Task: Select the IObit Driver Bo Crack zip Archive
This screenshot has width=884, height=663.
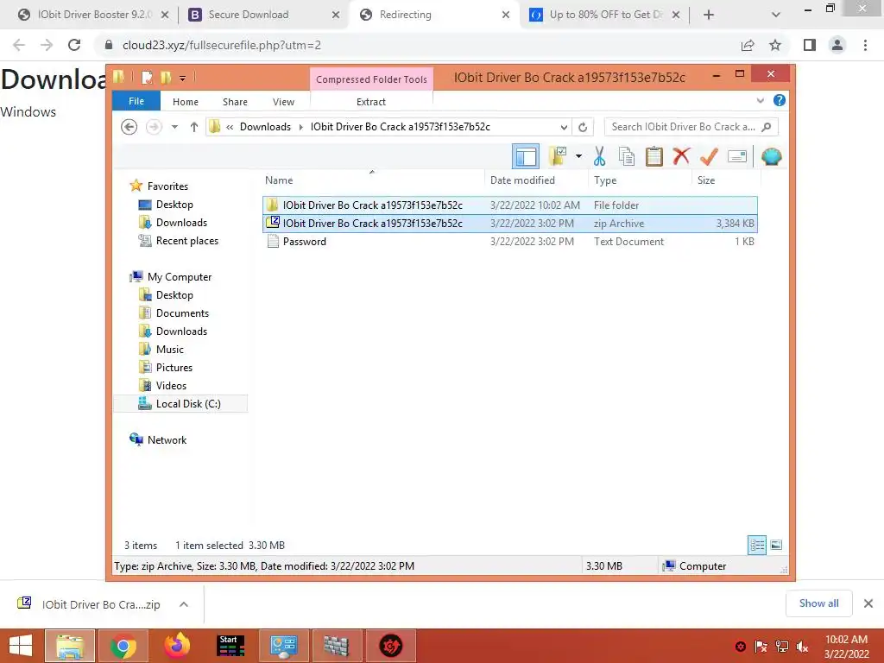Action: pyautogui.click(x=509, y=224)
